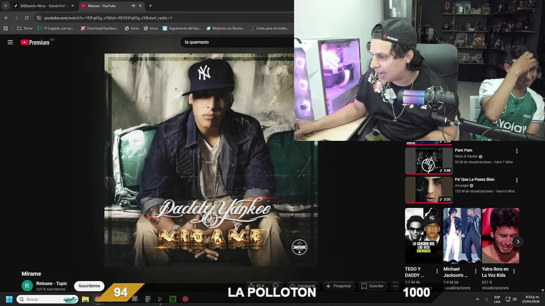Open site information icon in address bar
The image size is (545, 306).
click(x=39, y=18)
